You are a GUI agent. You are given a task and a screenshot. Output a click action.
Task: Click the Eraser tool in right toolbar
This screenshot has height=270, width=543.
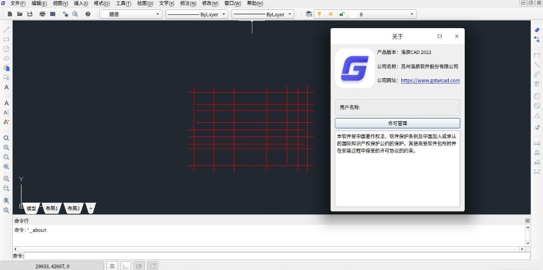537,30
